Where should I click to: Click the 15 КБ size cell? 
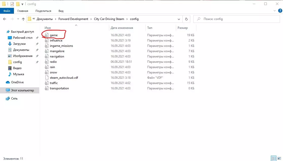[x=191, y=83]
